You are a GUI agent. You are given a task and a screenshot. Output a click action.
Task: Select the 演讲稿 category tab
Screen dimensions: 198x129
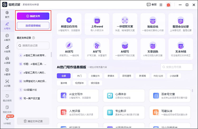click(64, 83)
